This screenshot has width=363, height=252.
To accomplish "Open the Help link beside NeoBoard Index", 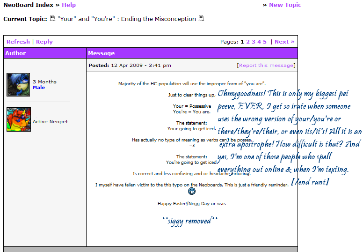I will tap(68, 5).
